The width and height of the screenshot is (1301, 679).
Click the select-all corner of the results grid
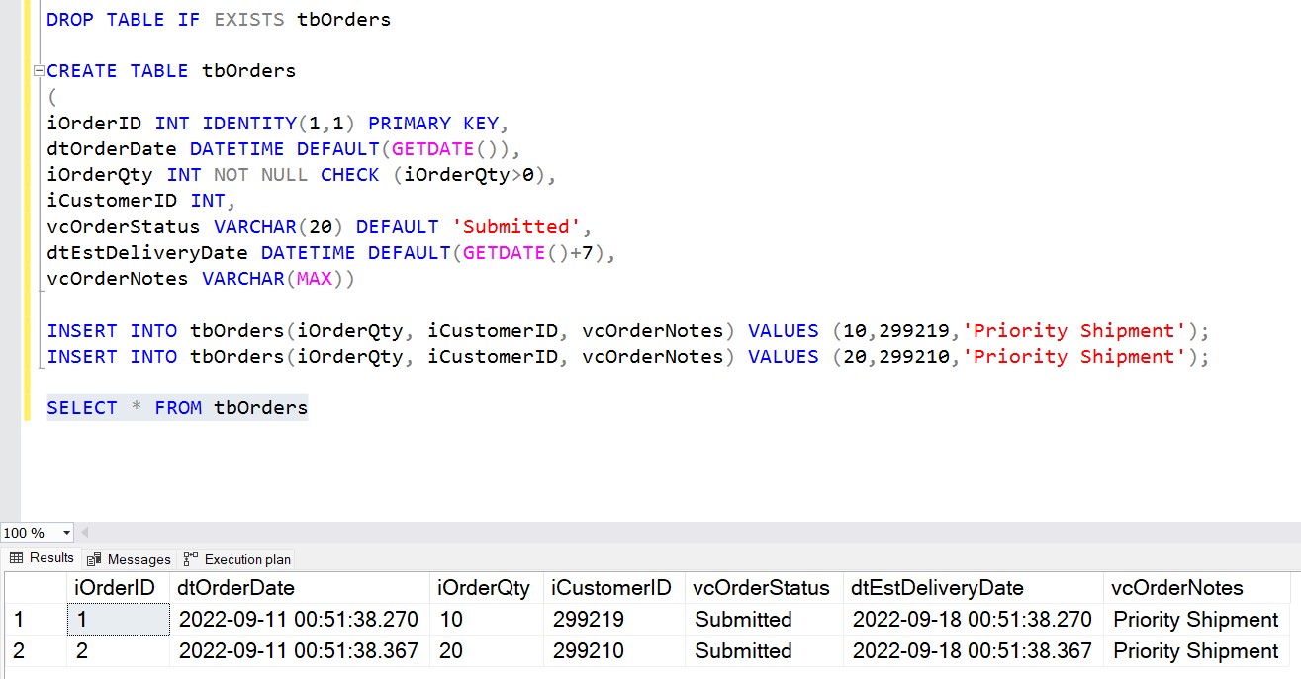(32, 587)
